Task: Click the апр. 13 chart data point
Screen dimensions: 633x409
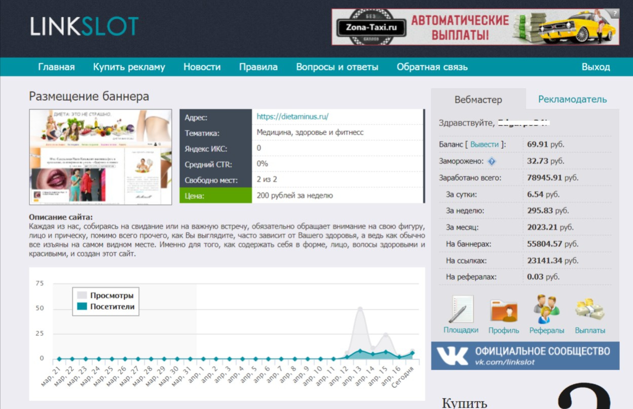Action: coord(360,350)
